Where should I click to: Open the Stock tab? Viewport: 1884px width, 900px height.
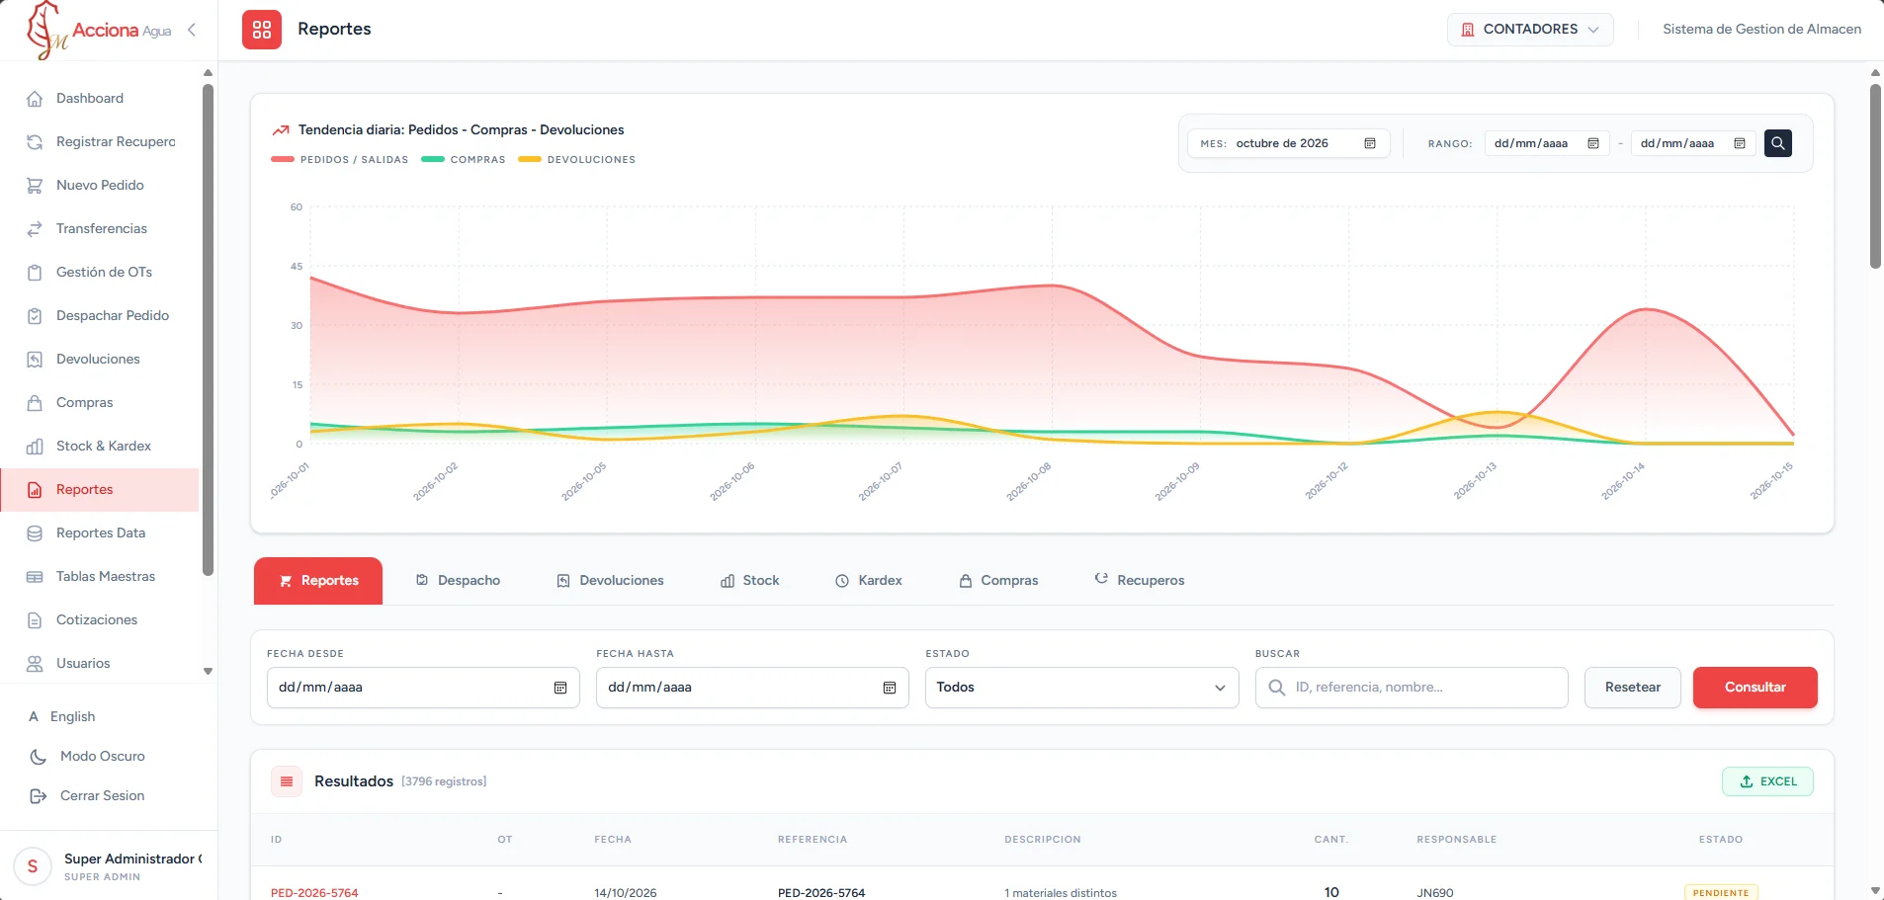pyautogui.click(x=750, y=581)
